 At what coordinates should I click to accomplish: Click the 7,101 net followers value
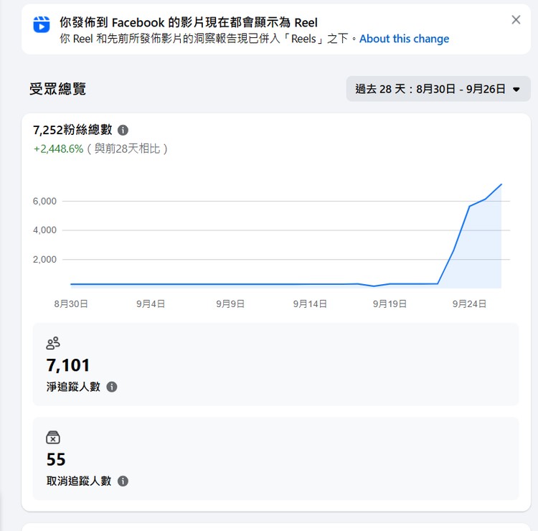(68, 365)
